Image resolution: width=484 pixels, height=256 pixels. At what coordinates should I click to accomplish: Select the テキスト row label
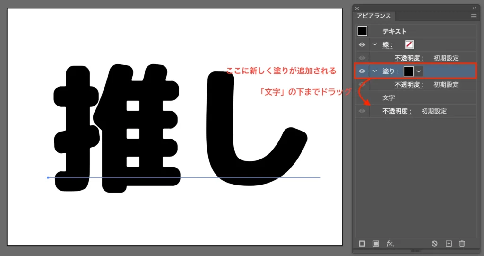click(395, 31)
